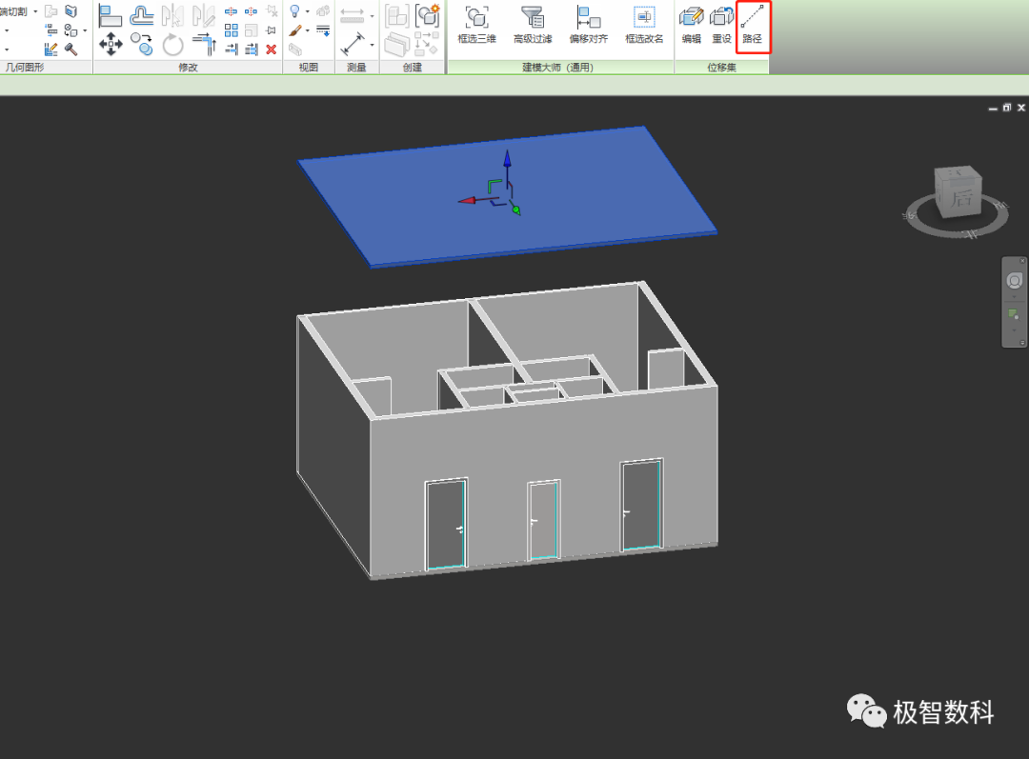Screen dimensions: 1029x759
Task: Open the light bulb hide dropdown arrow
Action: tap(307, 11)
